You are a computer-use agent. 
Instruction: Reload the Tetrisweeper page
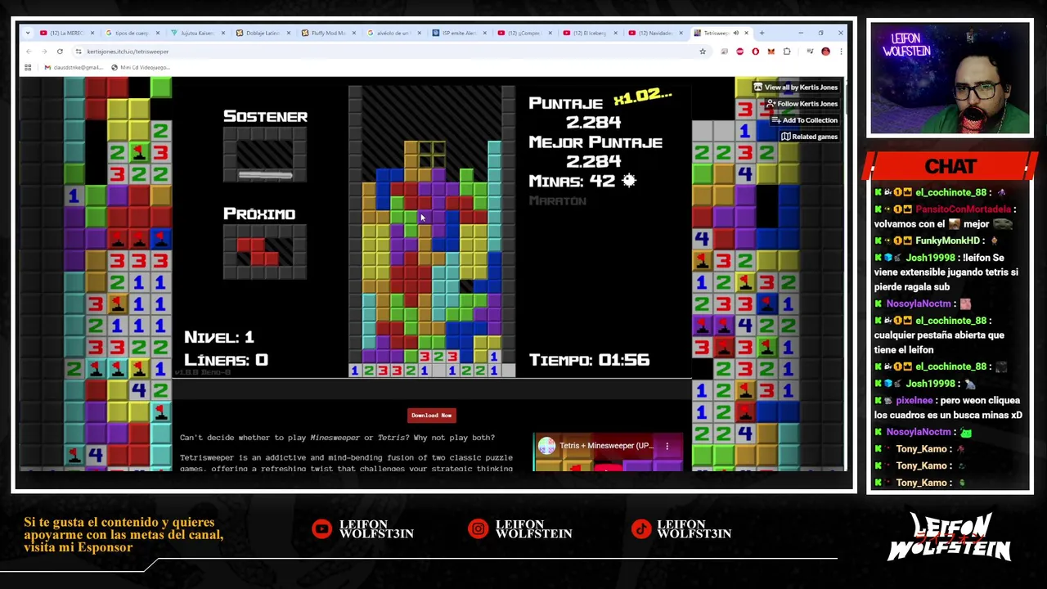(60, 52)
